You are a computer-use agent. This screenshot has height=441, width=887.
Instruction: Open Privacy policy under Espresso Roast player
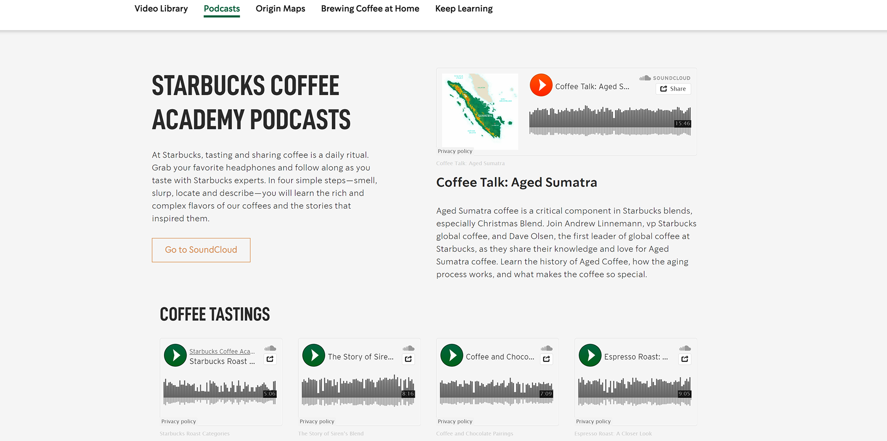(593, 422)
